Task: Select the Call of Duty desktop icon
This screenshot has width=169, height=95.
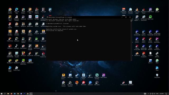Action: point(37,54)
